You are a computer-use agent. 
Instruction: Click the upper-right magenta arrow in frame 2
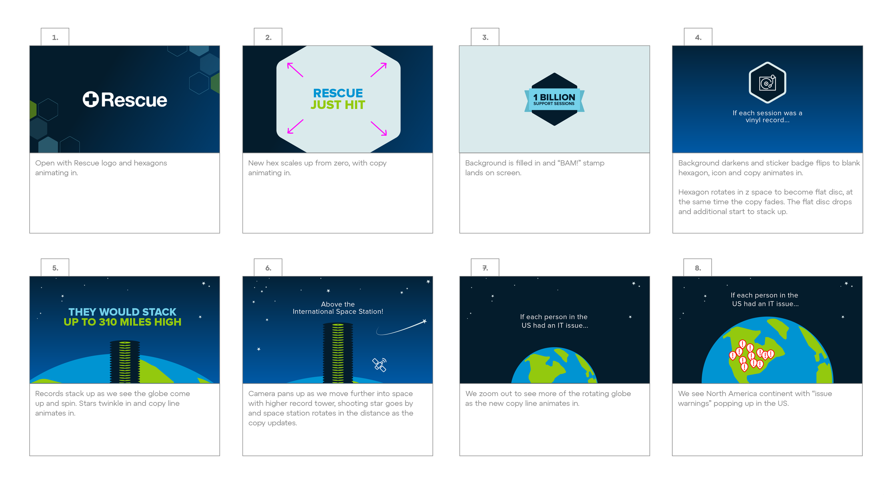coord(379,70)
